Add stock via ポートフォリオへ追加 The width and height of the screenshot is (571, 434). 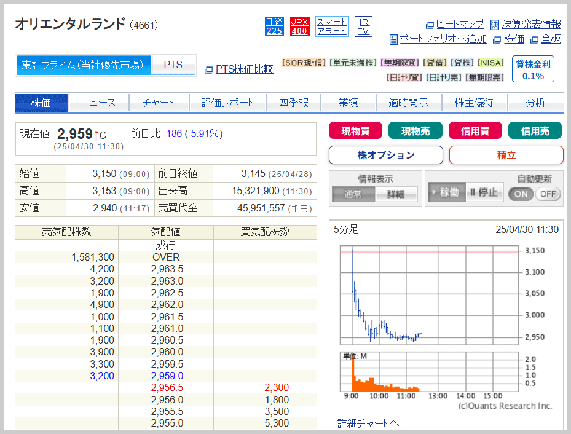pyautogui.click(x=443, y=39)
